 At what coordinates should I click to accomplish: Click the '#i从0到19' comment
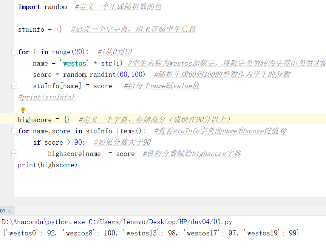[114, 52]
